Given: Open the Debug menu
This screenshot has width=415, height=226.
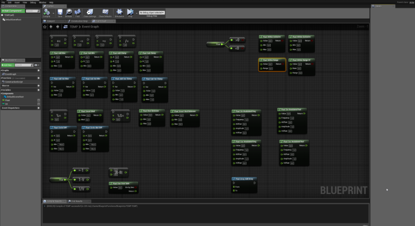Looking at the screenshot, I should tap(33, 2).
